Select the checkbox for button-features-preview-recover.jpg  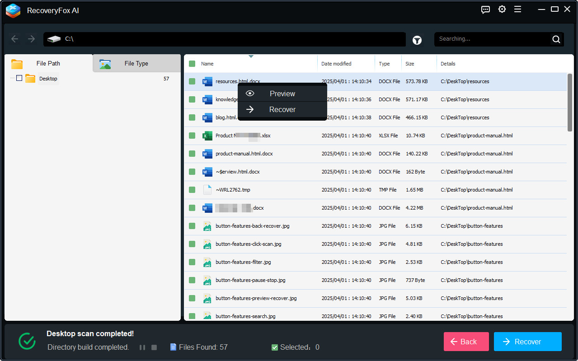pyautogui.click(x=192, y=298)
